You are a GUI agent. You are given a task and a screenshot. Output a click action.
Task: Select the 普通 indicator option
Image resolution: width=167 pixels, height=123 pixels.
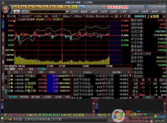coord(31,69)
